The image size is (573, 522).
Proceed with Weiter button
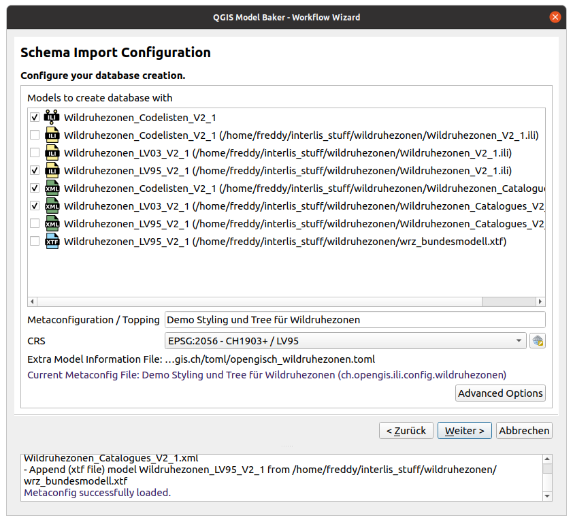click(x=465, y=431)
